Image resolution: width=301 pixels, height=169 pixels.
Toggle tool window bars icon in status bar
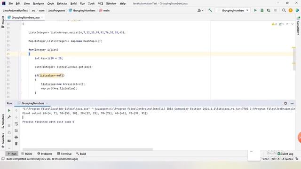click(x=3, y=159)
